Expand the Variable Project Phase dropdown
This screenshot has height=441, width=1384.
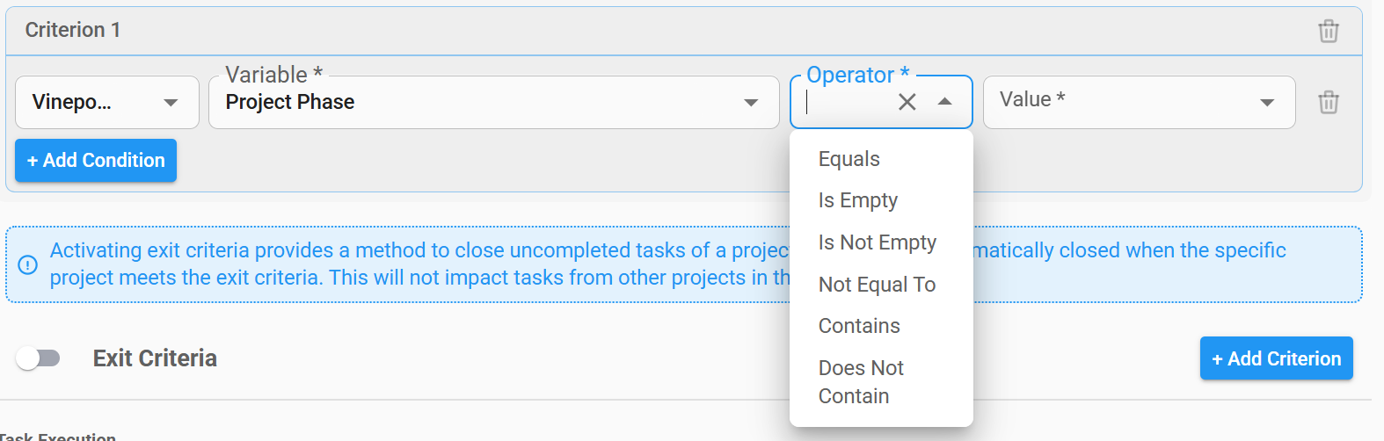(750, 102)
